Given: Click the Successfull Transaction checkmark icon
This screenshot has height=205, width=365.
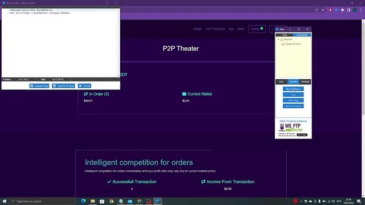Looking at the screenshot, I should (x=109, y=182).
